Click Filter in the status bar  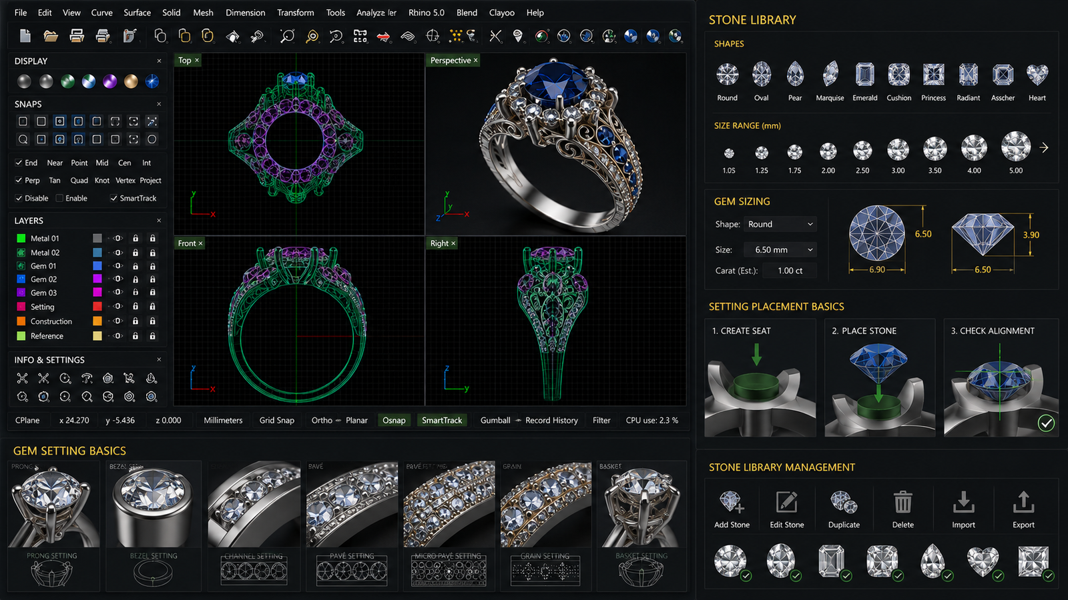click(x=601, y=420)
